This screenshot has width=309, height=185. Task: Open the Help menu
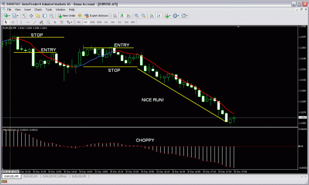point(72,10)
